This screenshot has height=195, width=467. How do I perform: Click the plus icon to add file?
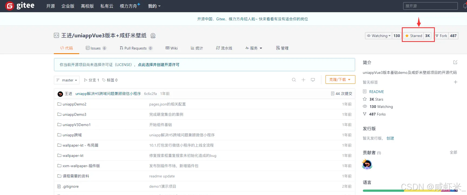[x=303, y=80]
